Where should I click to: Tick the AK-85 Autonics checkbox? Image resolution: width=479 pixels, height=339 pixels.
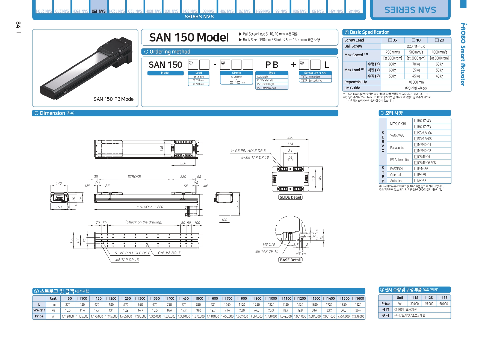[416, 181]
